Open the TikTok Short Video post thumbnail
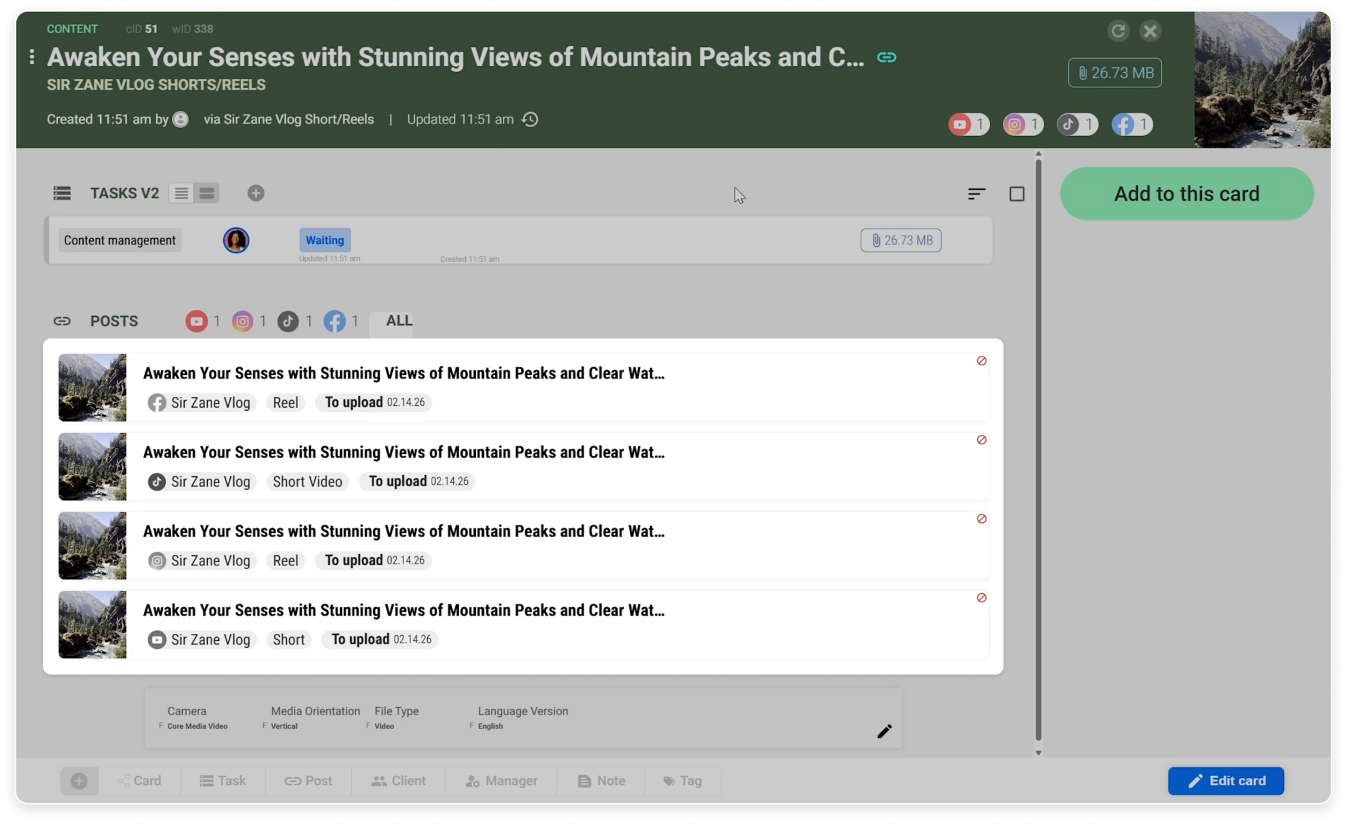Viewport: 1347px width, 824px height. pos(92,467)
